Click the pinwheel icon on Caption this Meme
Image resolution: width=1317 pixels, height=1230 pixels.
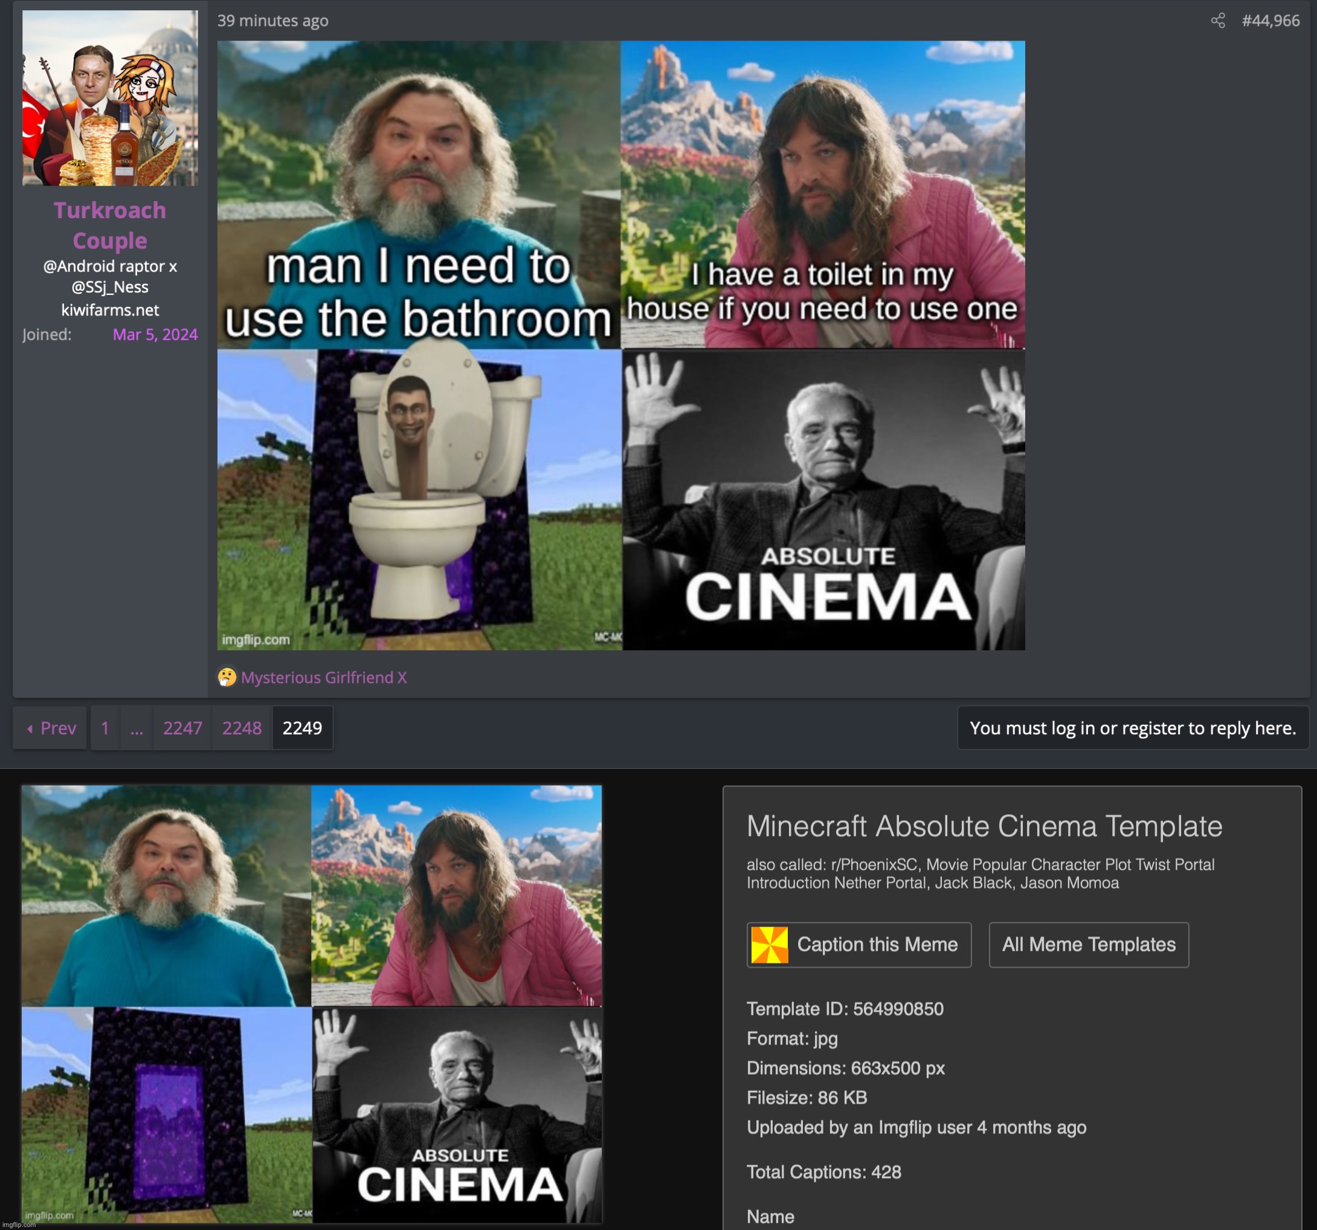[x=769, y=944]
